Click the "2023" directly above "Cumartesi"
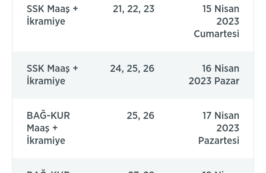266x173 pixels. point(228,21)
